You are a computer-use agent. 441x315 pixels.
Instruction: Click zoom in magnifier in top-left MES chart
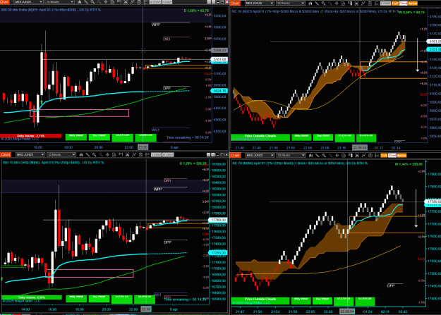pos(92,2)
